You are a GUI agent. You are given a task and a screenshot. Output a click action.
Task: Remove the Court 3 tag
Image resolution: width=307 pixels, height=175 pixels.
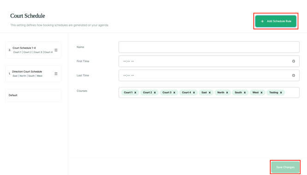174,93
